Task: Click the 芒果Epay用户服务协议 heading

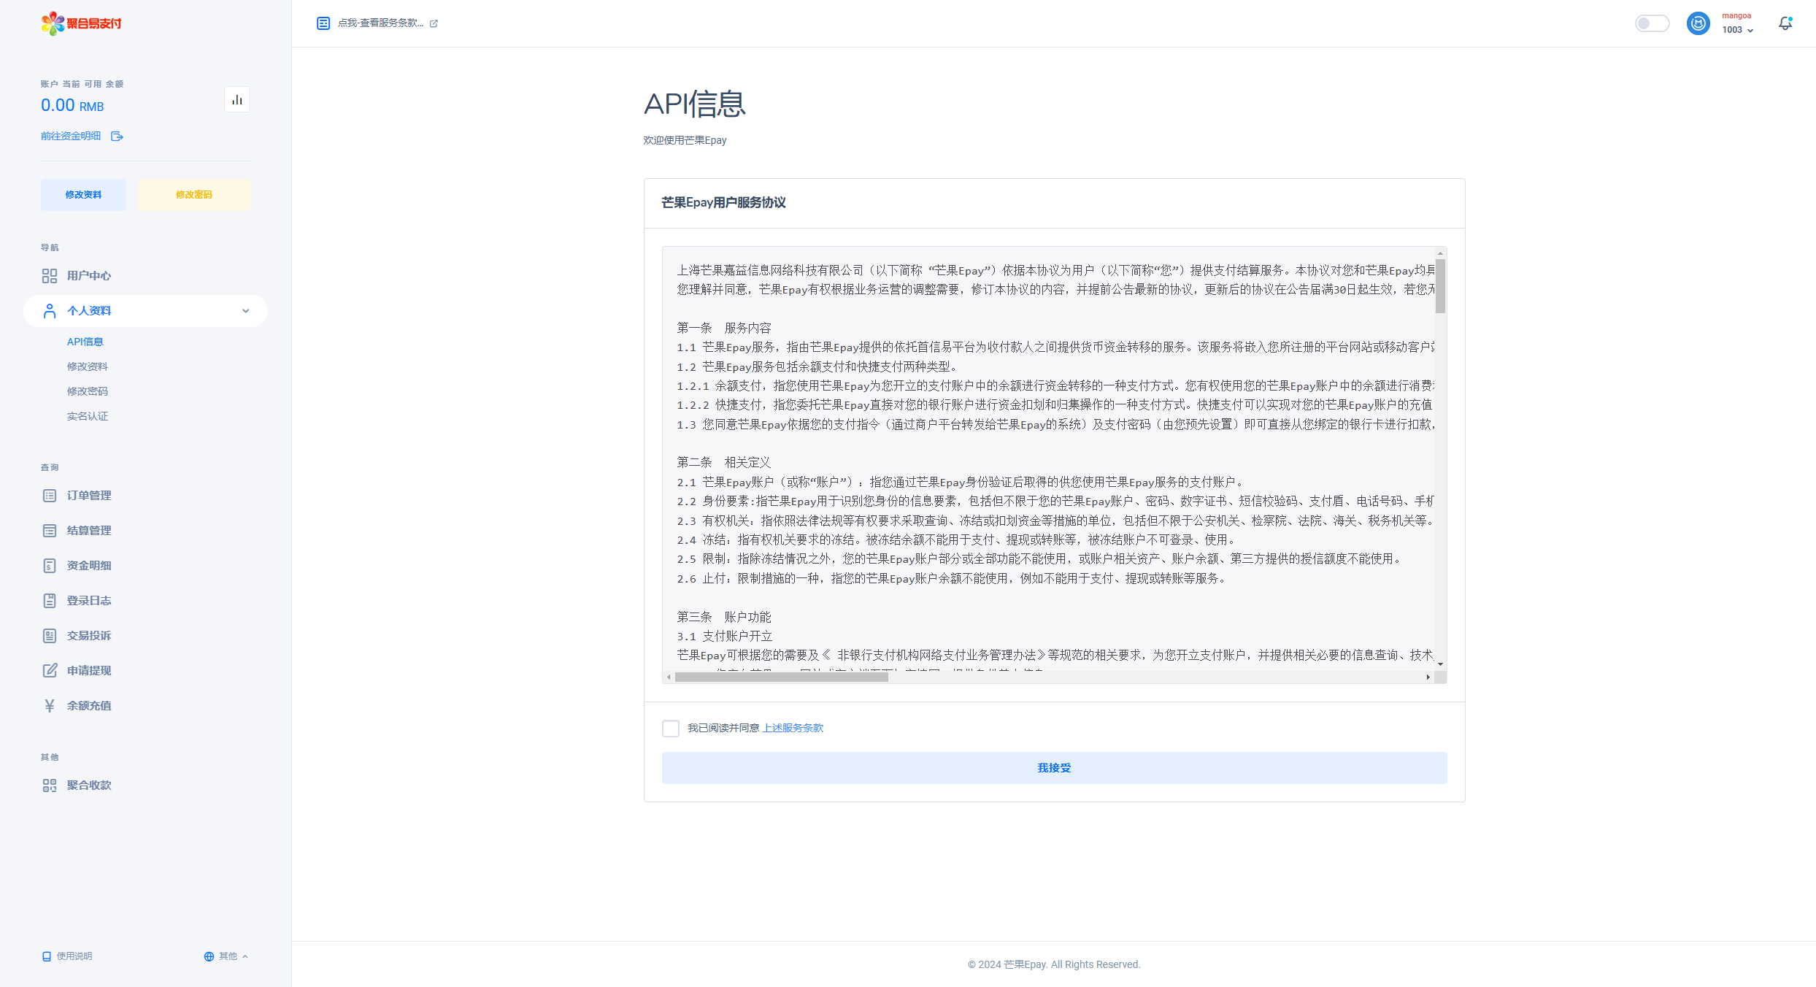Action: 723,203
